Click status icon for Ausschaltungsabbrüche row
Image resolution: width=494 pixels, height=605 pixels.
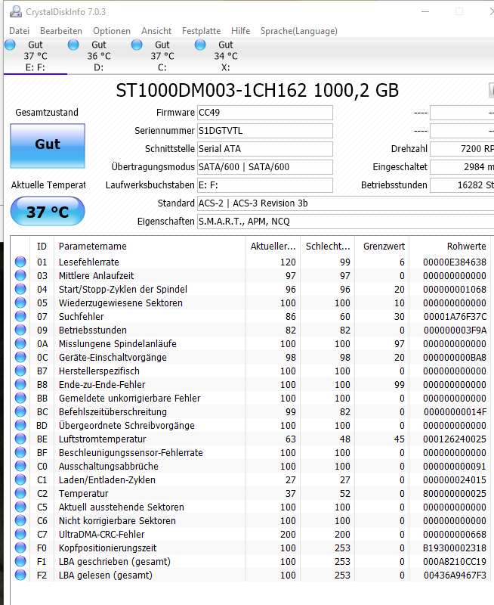pyautogui.click(x=20, y=466)
